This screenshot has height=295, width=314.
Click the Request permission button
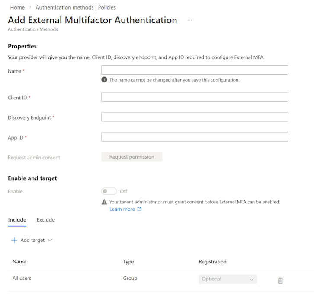(131, 157)
